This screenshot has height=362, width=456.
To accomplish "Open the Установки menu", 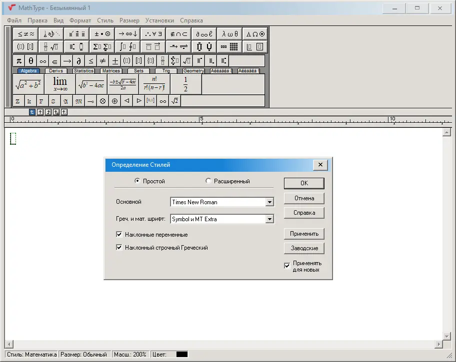I will coord(159,20).
